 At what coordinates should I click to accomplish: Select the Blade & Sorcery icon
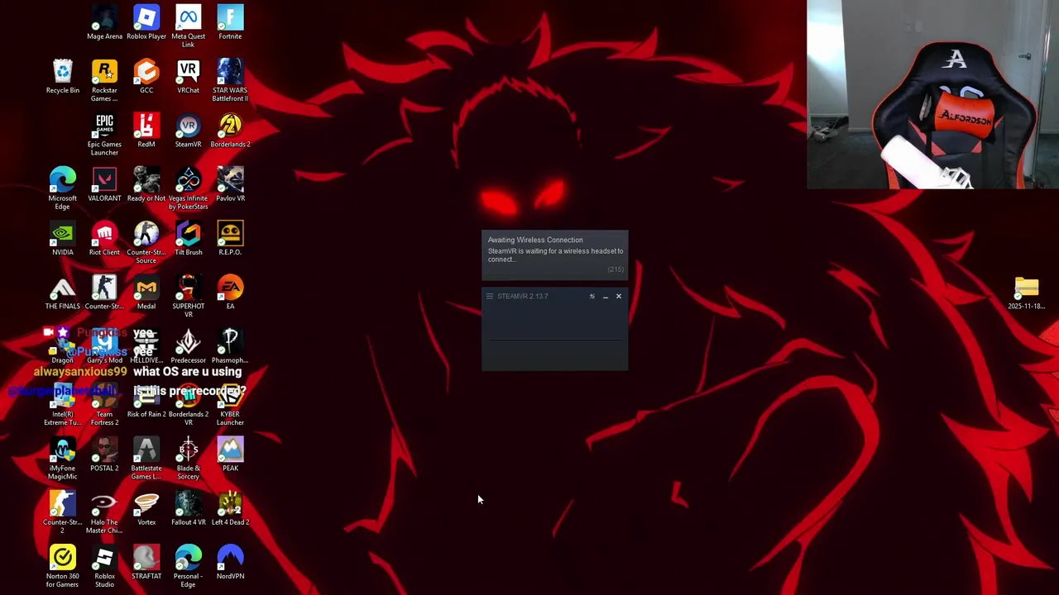(188, 459)
